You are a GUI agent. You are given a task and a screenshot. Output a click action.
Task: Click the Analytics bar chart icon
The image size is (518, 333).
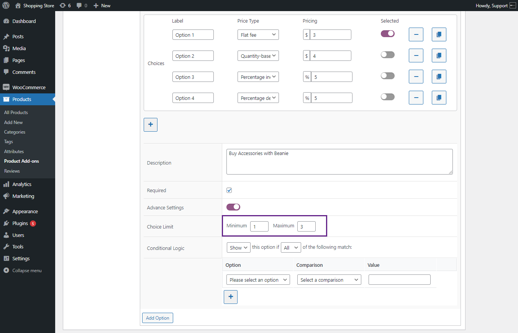tap(6, 184)
